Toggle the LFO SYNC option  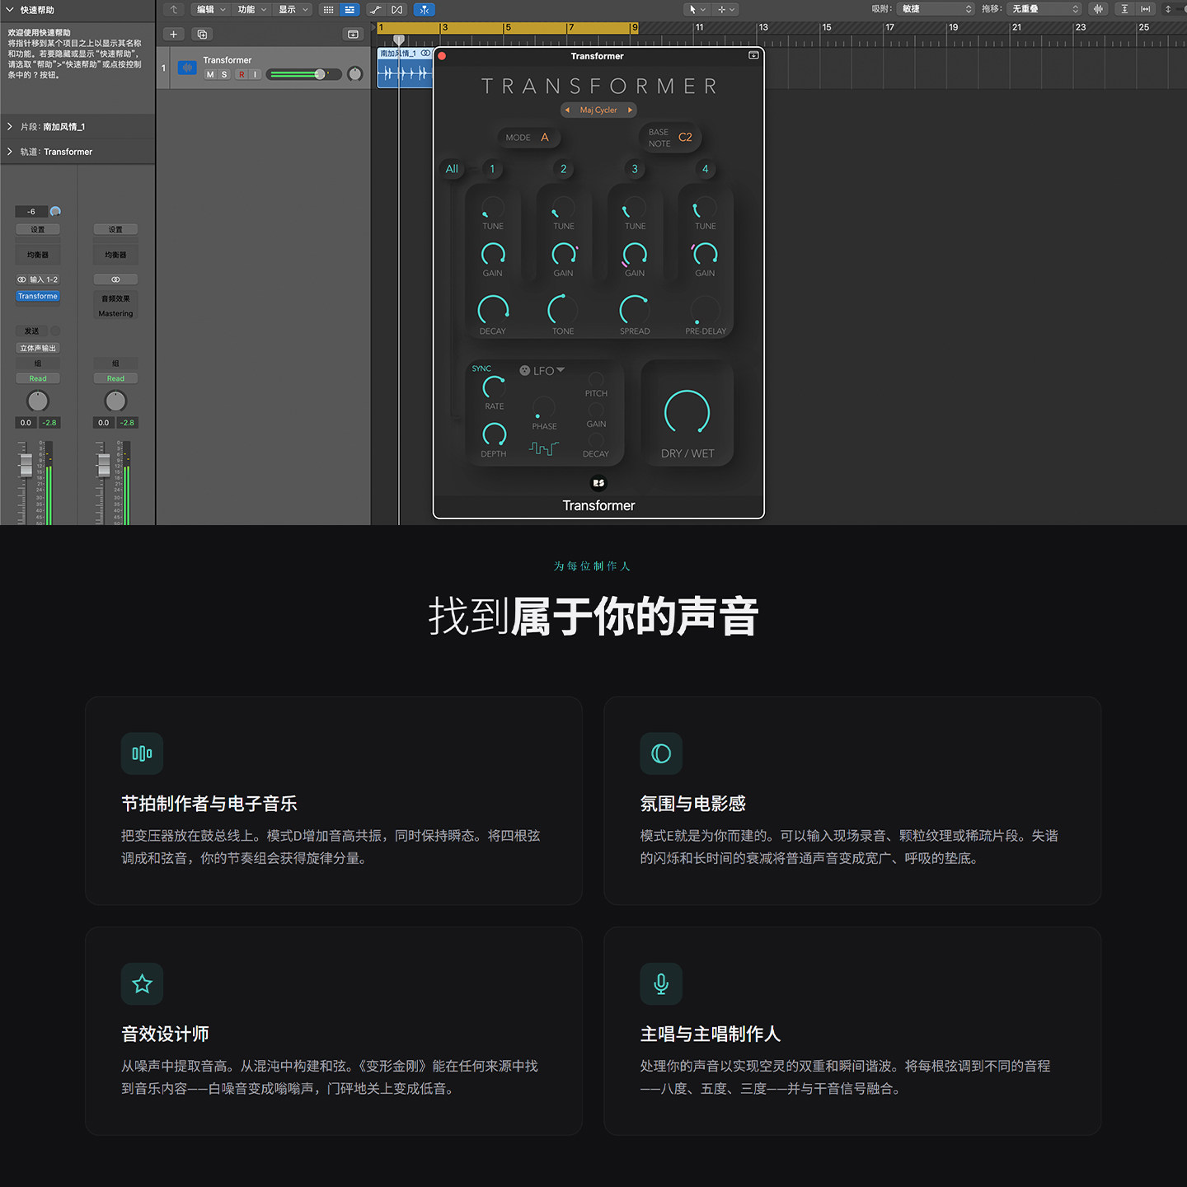pos(481,368)
